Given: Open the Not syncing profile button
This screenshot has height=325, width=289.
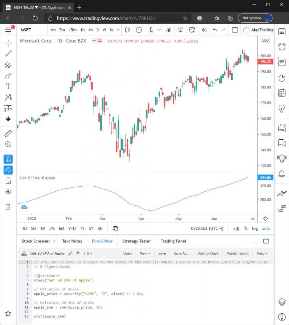Looking at the screenshot, I should [255, 18].
